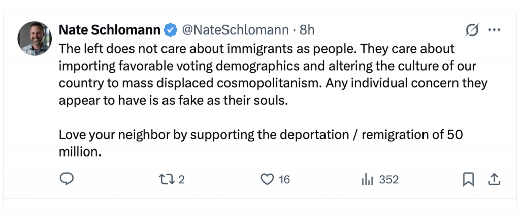Toggle the bookmark icon on the post
The width and height of the screenshot is (520, 217).
click(468, 179)
